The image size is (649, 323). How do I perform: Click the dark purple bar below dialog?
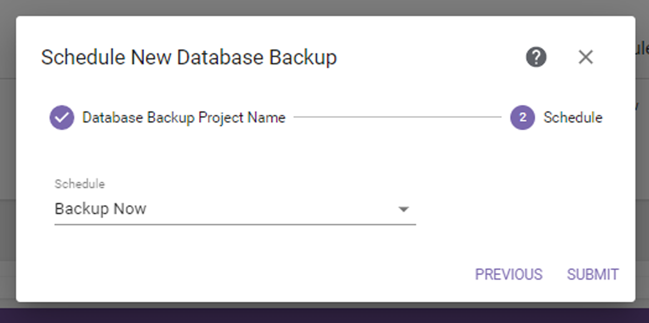324,315
